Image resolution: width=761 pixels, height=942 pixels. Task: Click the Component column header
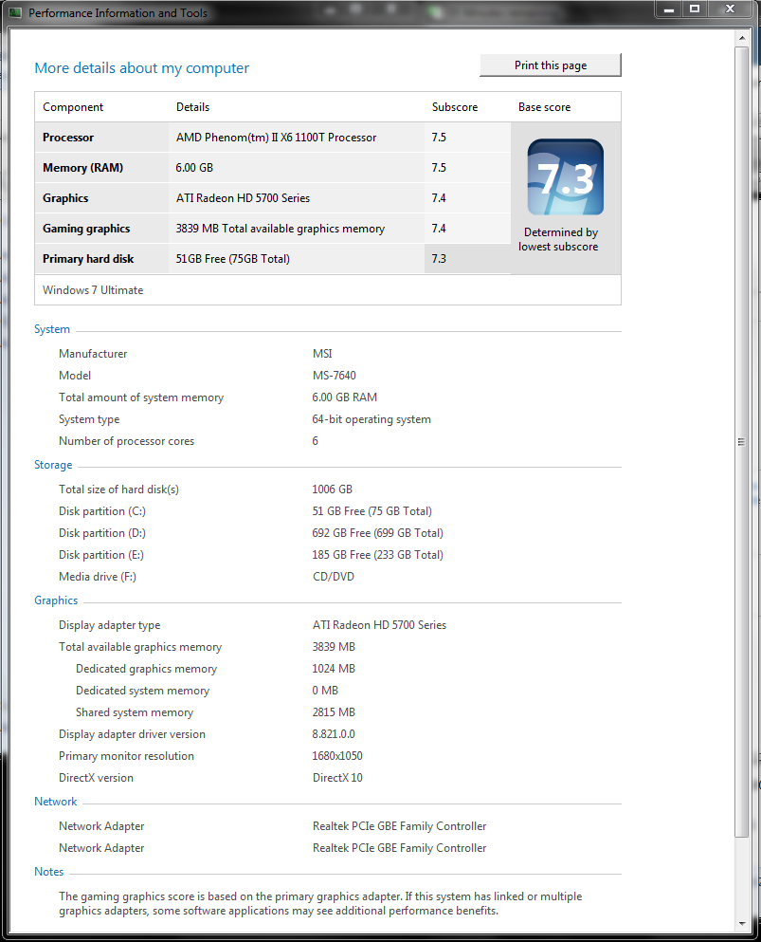[73, 107]
